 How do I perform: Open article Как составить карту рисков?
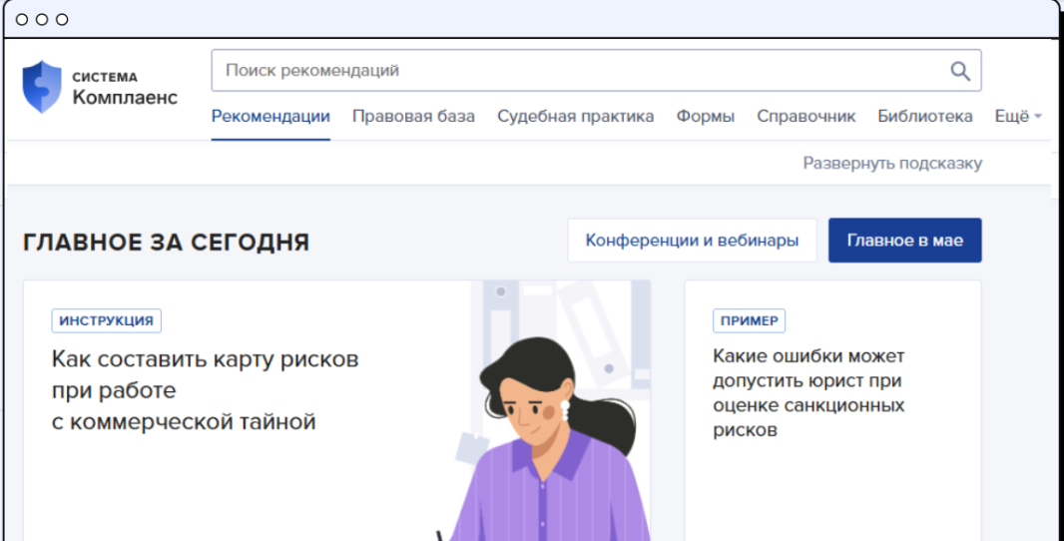205,390
